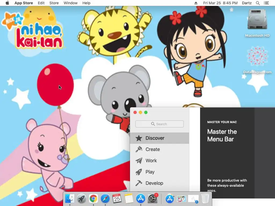Open the Create category with the paintbrush icon

point(160,149)
